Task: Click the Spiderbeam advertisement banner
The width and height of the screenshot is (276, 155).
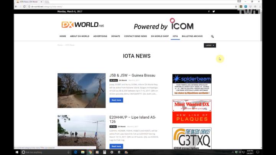Action: (192, 85)
